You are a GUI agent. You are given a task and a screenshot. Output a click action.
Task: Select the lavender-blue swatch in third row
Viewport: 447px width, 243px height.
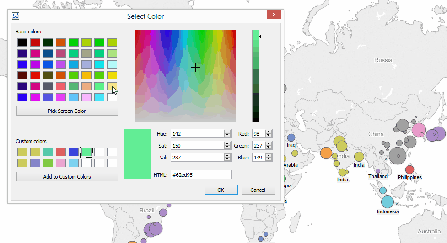click(86, 64)
